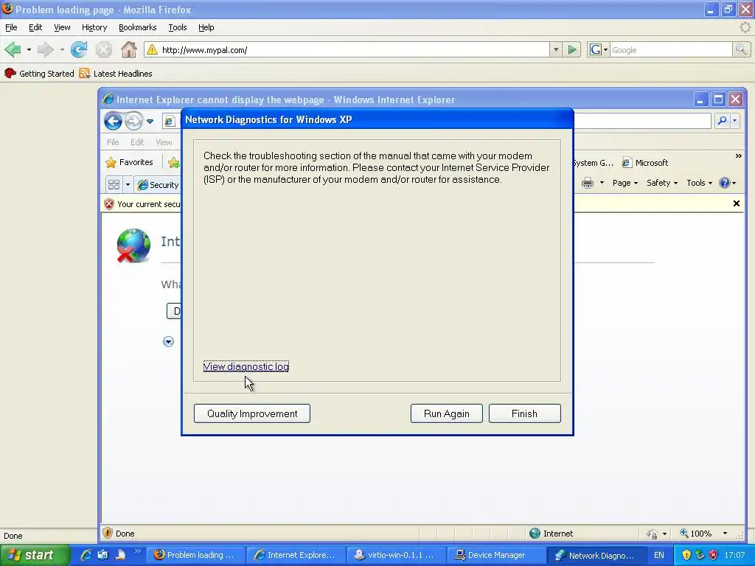
Task: Click the Safely Remove Hardware tray icon
Action: pyautogui.click(x=700, y=555)
